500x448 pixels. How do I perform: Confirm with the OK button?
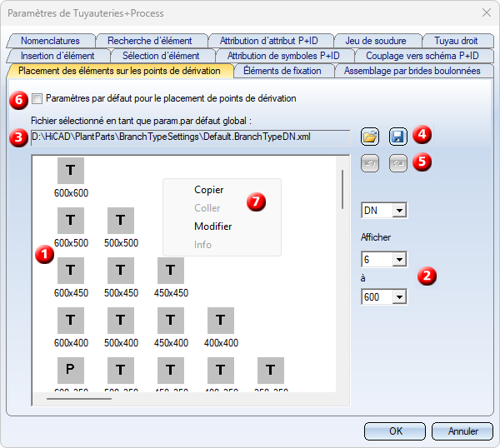click(x=395, y=431)
